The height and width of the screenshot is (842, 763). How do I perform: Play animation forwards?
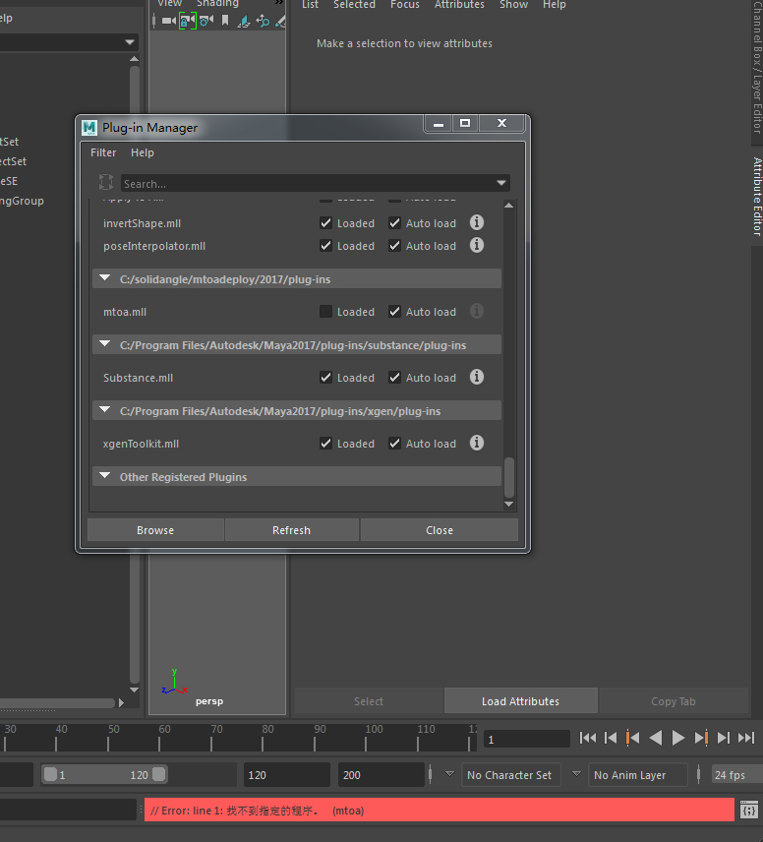[x=678, y=738]
